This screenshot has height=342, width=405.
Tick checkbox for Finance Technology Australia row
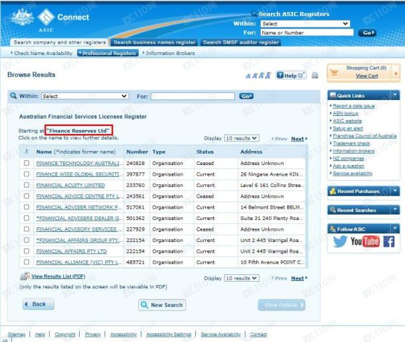(27, 163)
